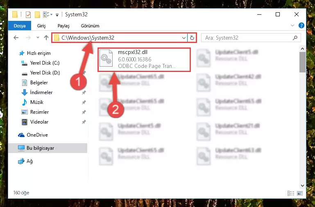Expand the address bar history dropdown
The height and width of the screenshot is (207, 315).
pos(184,38)
